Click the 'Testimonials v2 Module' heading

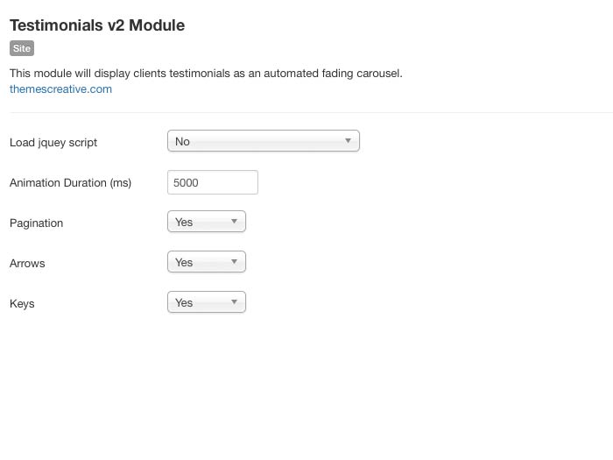97,25
